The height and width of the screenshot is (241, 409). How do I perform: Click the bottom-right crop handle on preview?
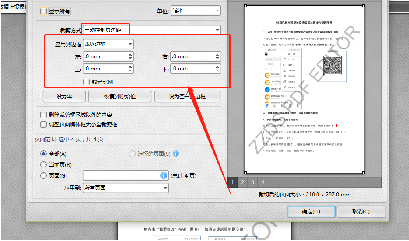(x=364, y=173)
